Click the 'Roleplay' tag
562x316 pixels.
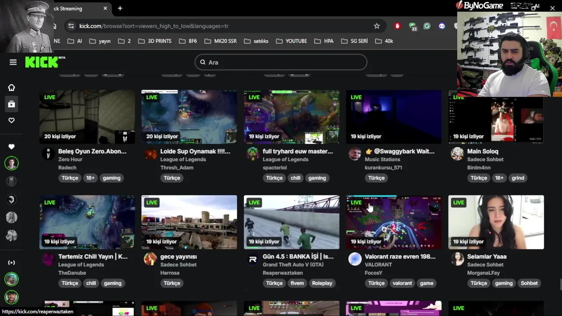(x=322, y=283)
